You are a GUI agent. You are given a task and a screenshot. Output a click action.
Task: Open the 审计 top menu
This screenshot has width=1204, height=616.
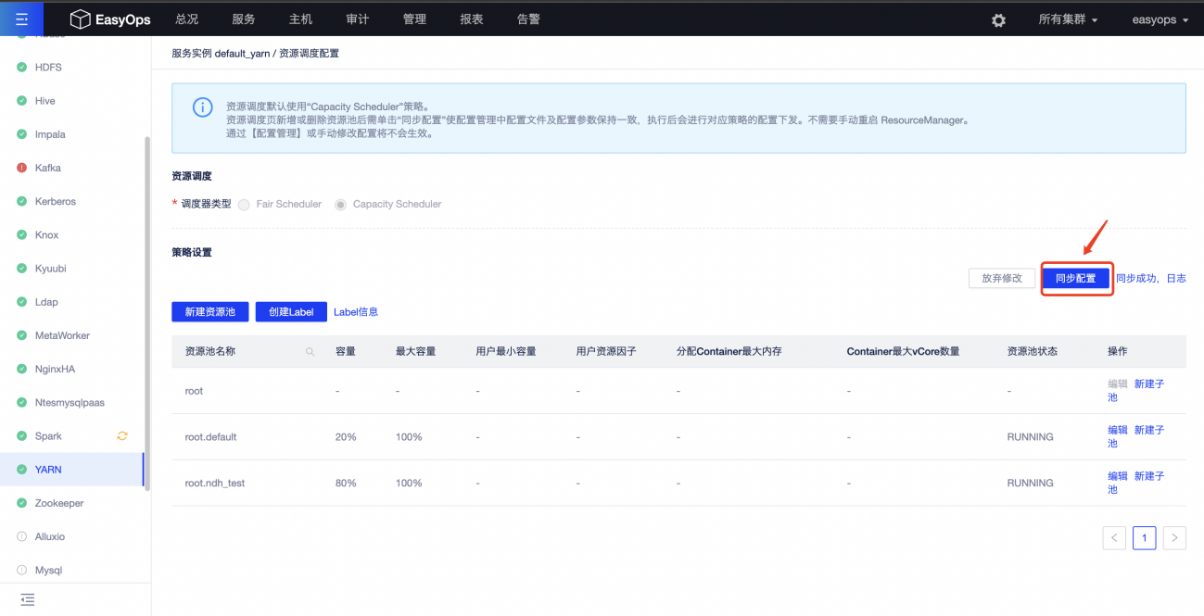coord(357,19)
